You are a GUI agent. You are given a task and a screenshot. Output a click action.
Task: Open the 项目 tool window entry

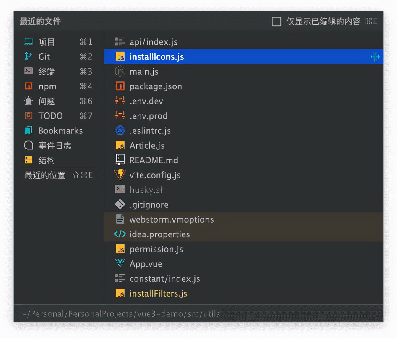coord(59,42)
